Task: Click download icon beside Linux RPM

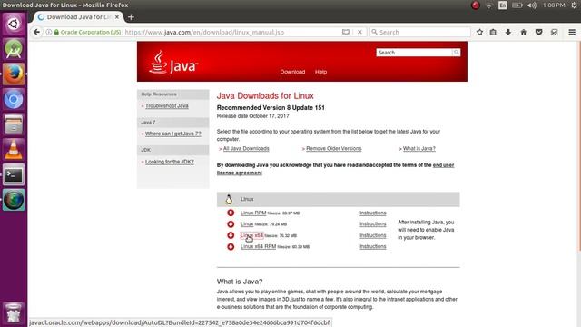Action: pyautogui.click(x=231, y=213)
